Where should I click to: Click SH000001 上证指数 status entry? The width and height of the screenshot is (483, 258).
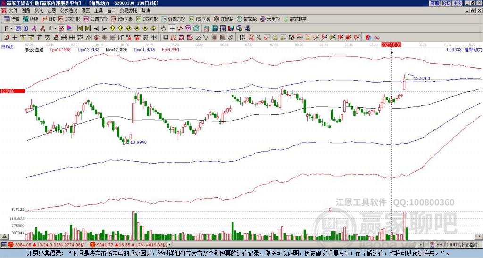click(x=457, y=245)
